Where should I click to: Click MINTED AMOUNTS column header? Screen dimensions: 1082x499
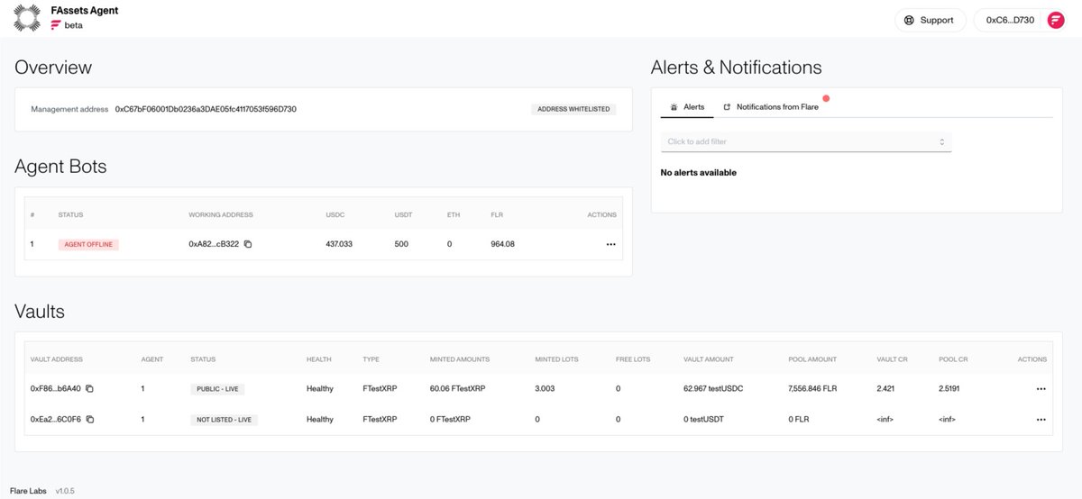[460, 359]
